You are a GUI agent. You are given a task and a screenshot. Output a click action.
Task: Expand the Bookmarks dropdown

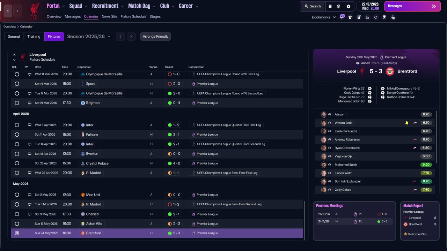click(x=324, y=17)
